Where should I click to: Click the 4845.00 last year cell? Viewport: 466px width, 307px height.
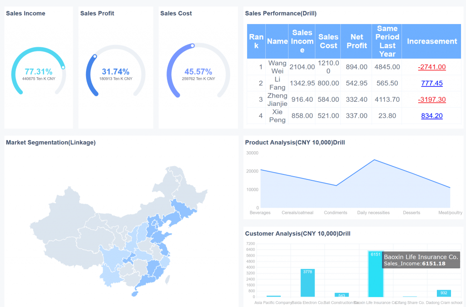387,67
